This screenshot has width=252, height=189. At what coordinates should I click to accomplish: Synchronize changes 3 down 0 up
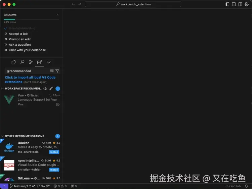43,186
